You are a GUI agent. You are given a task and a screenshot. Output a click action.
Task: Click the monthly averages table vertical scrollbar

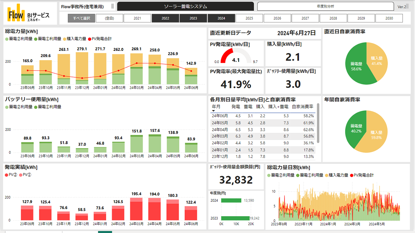(x=318, y=124)
